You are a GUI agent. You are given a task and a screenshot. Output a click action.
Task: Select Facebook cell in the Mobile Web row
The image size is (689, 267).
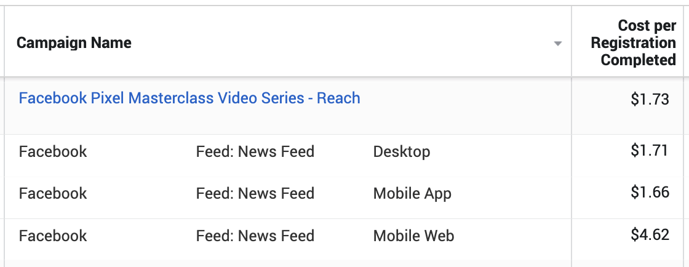tap(53, 236)
